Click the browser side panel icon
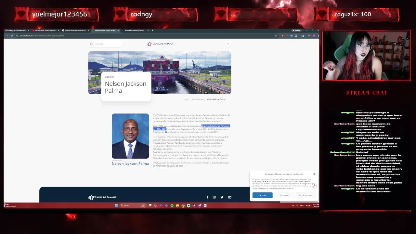Screen dimensions: 416x234 click(x=303, y=36)
